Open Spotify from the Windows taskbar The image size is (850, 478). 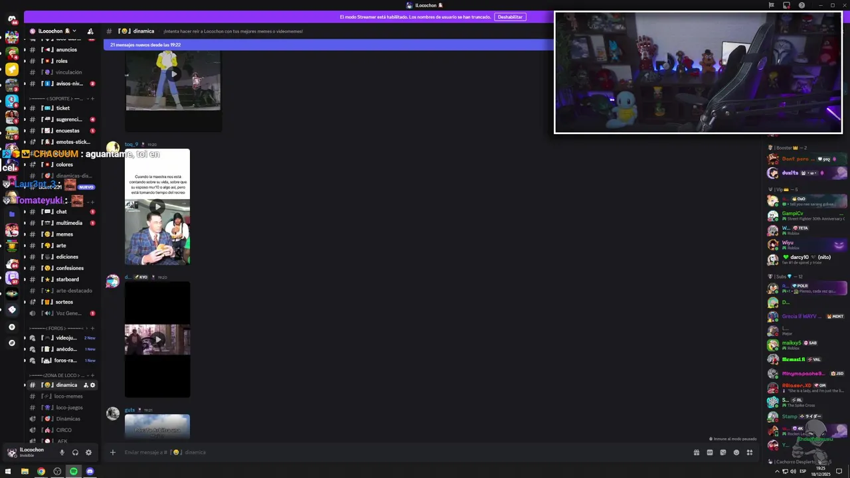[x=74, y=471]
